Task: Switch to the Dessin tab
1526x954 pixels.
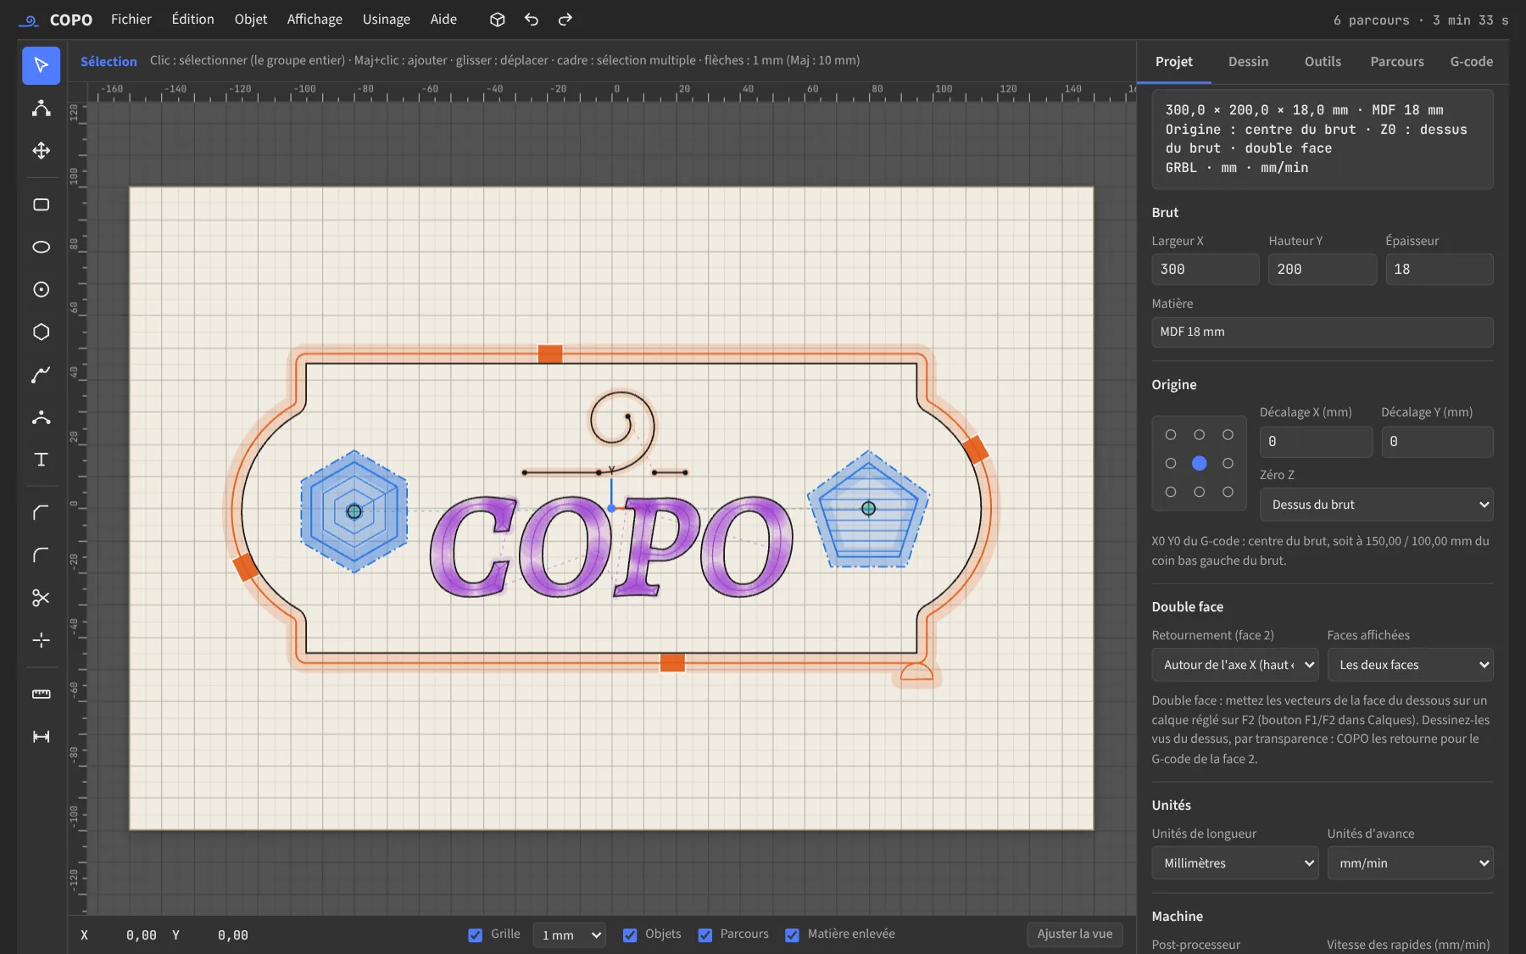Action: [x=1248, y=62]
